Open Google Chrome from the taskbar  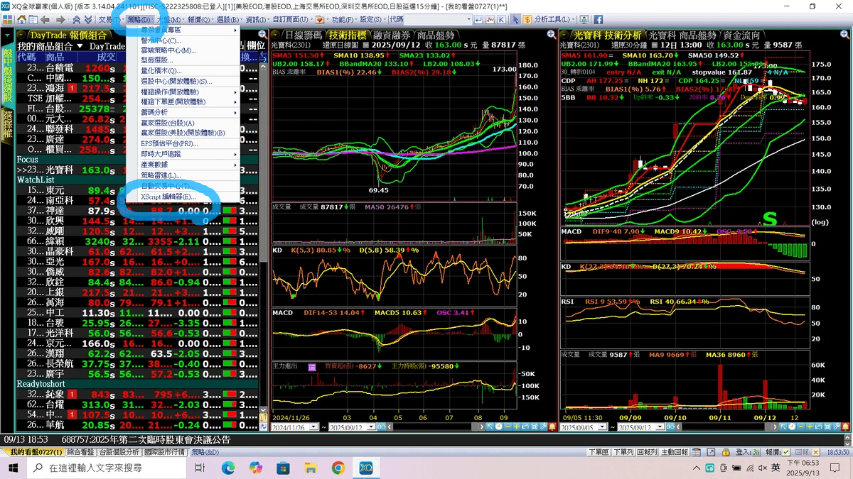point(338,468)
